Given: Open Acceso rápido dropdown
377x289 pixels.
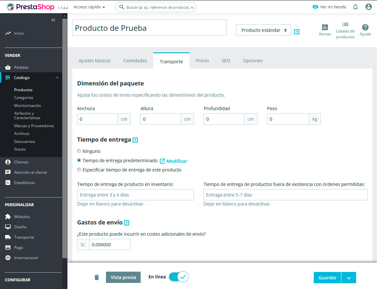Looking at the screenshot, I should [x=89, y=7].
